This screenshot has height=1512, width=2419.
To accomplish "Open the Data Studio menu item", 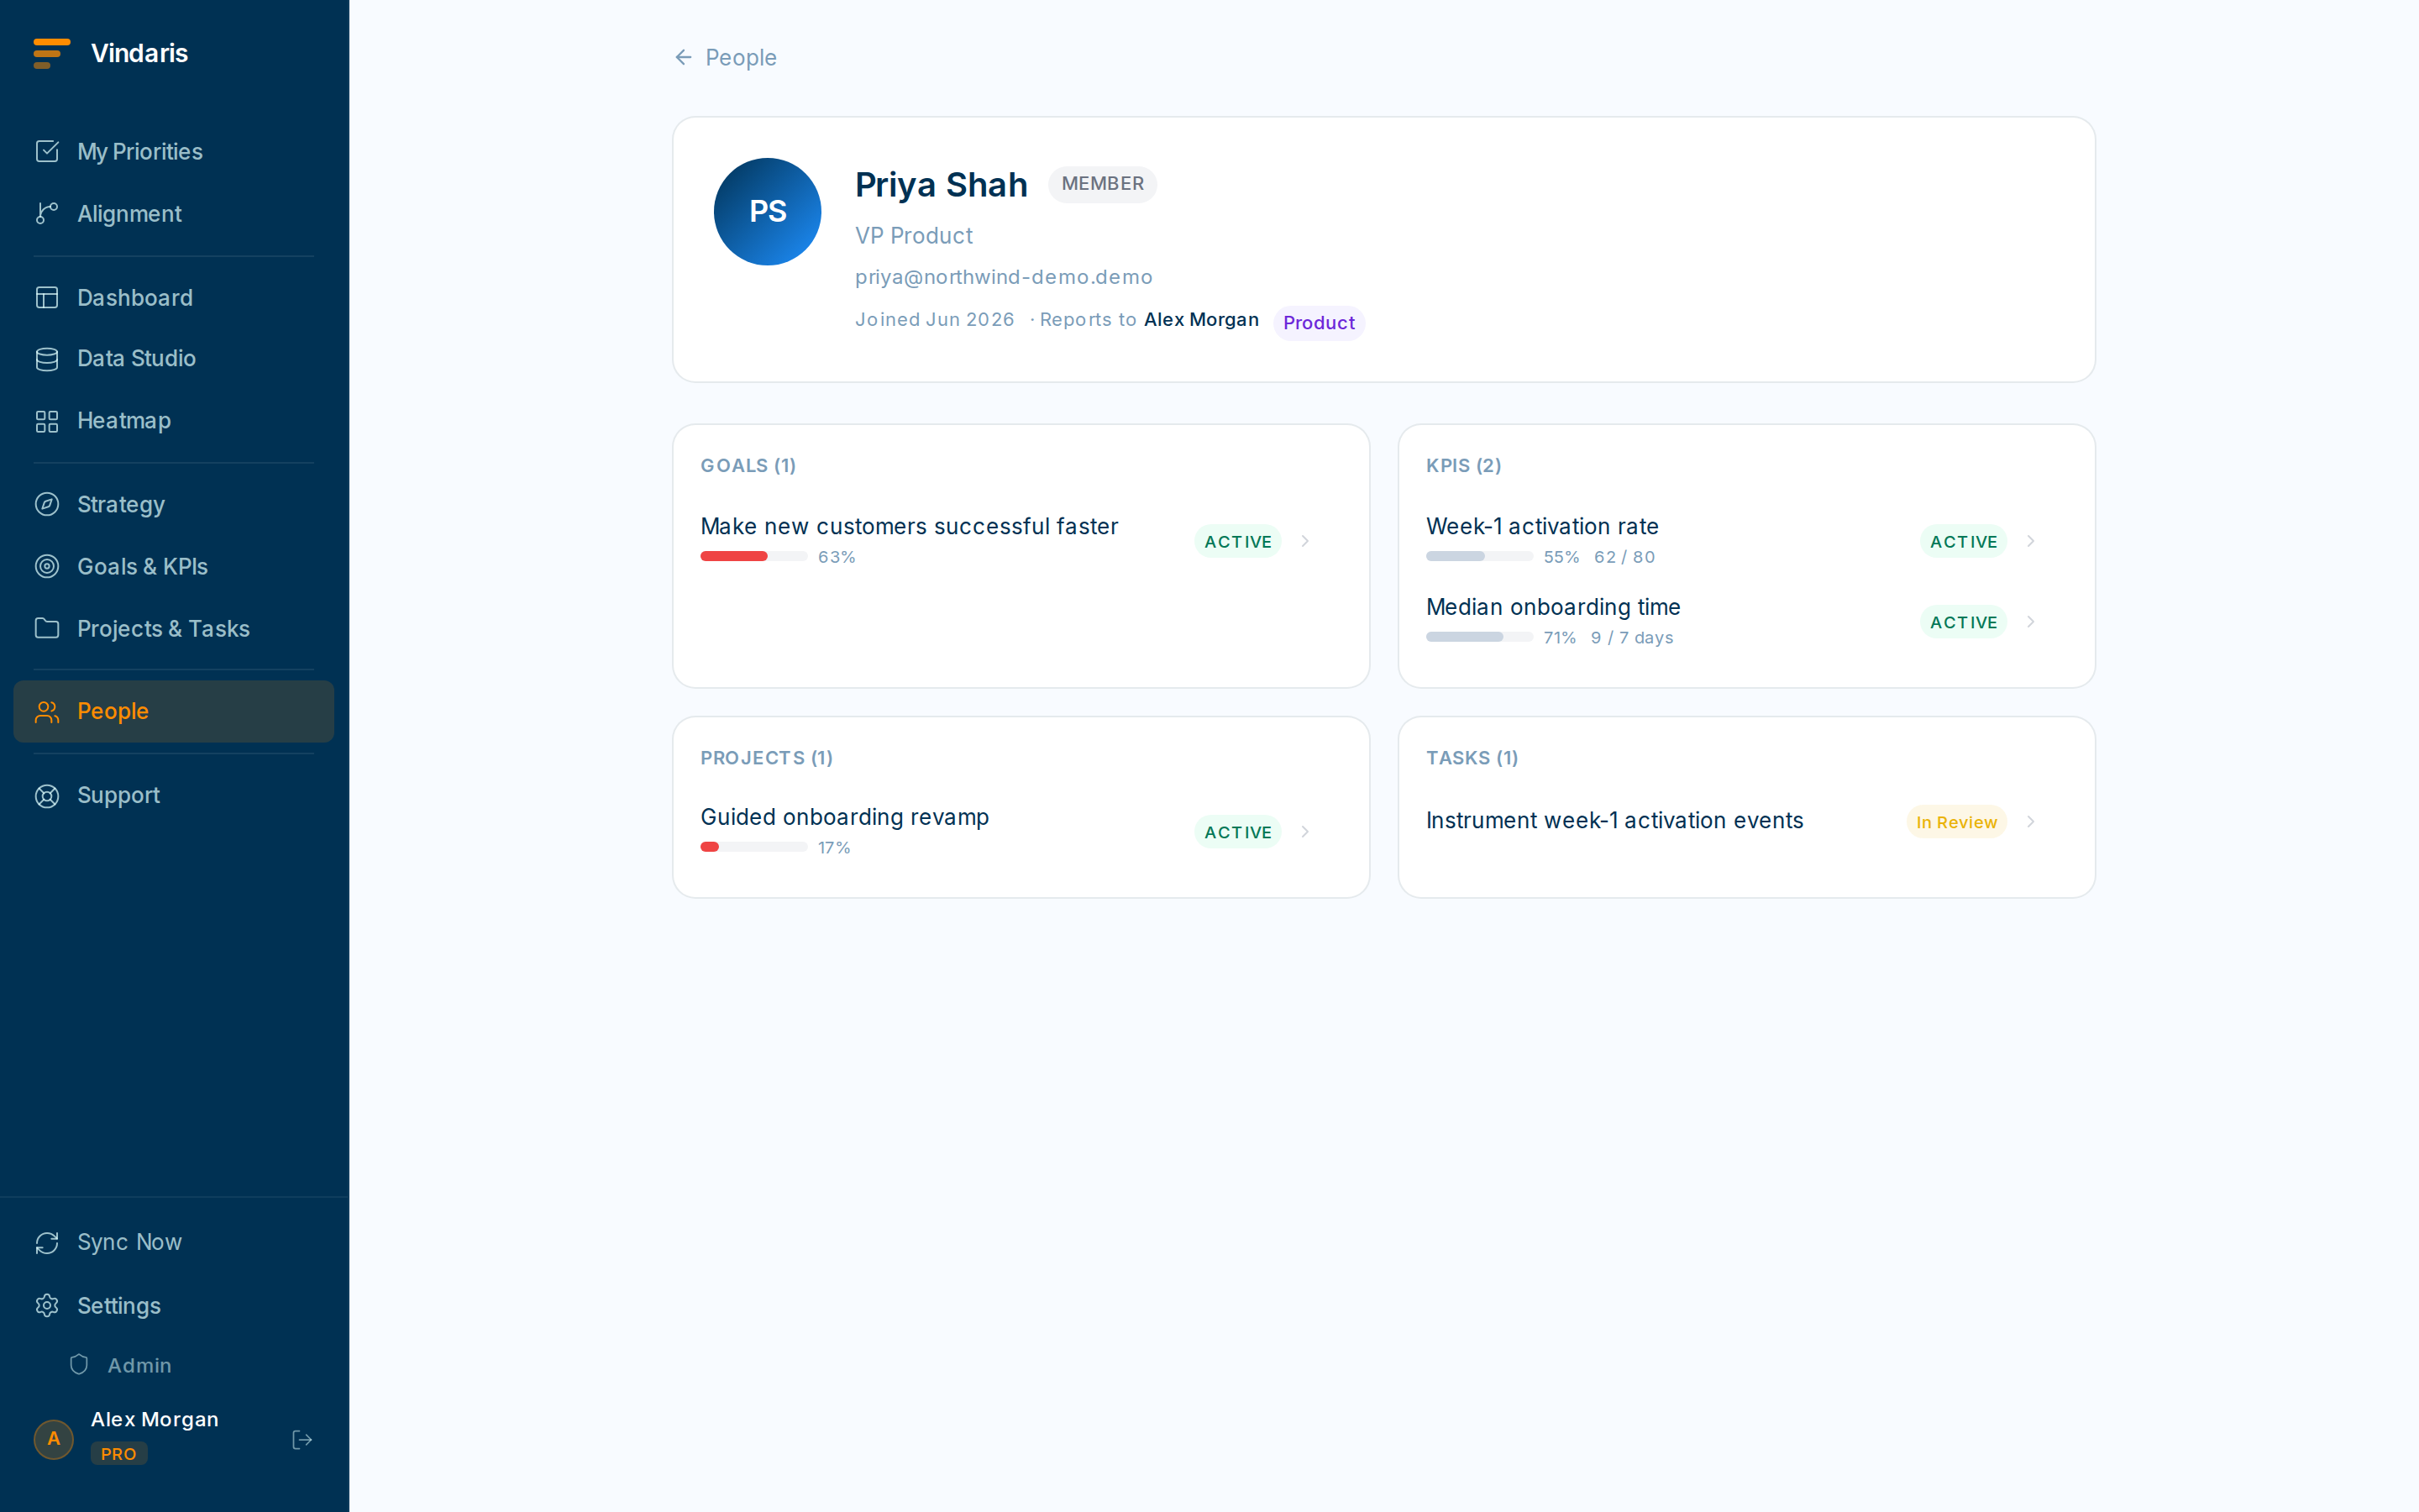I will coord(174,358).
